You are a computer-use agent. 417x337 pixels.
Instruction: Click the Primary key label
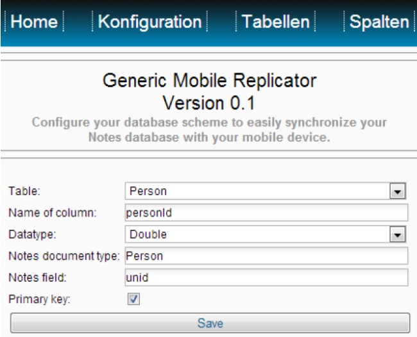click(39, 299)
